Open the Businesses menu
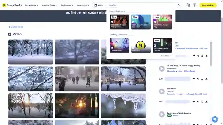The height and width of the screenshot is (125, 223). click(x=67, y=5)
